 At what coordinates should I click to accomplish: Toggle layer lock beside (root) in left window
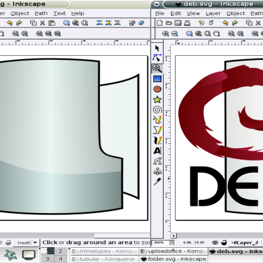(8, 243)
